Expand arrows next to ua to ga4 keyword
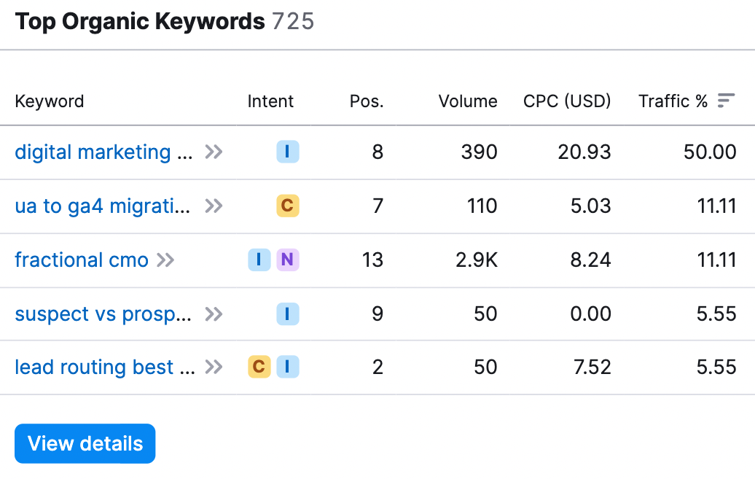Viewport: 755px width, 479px height. click(x=214, y=206)
